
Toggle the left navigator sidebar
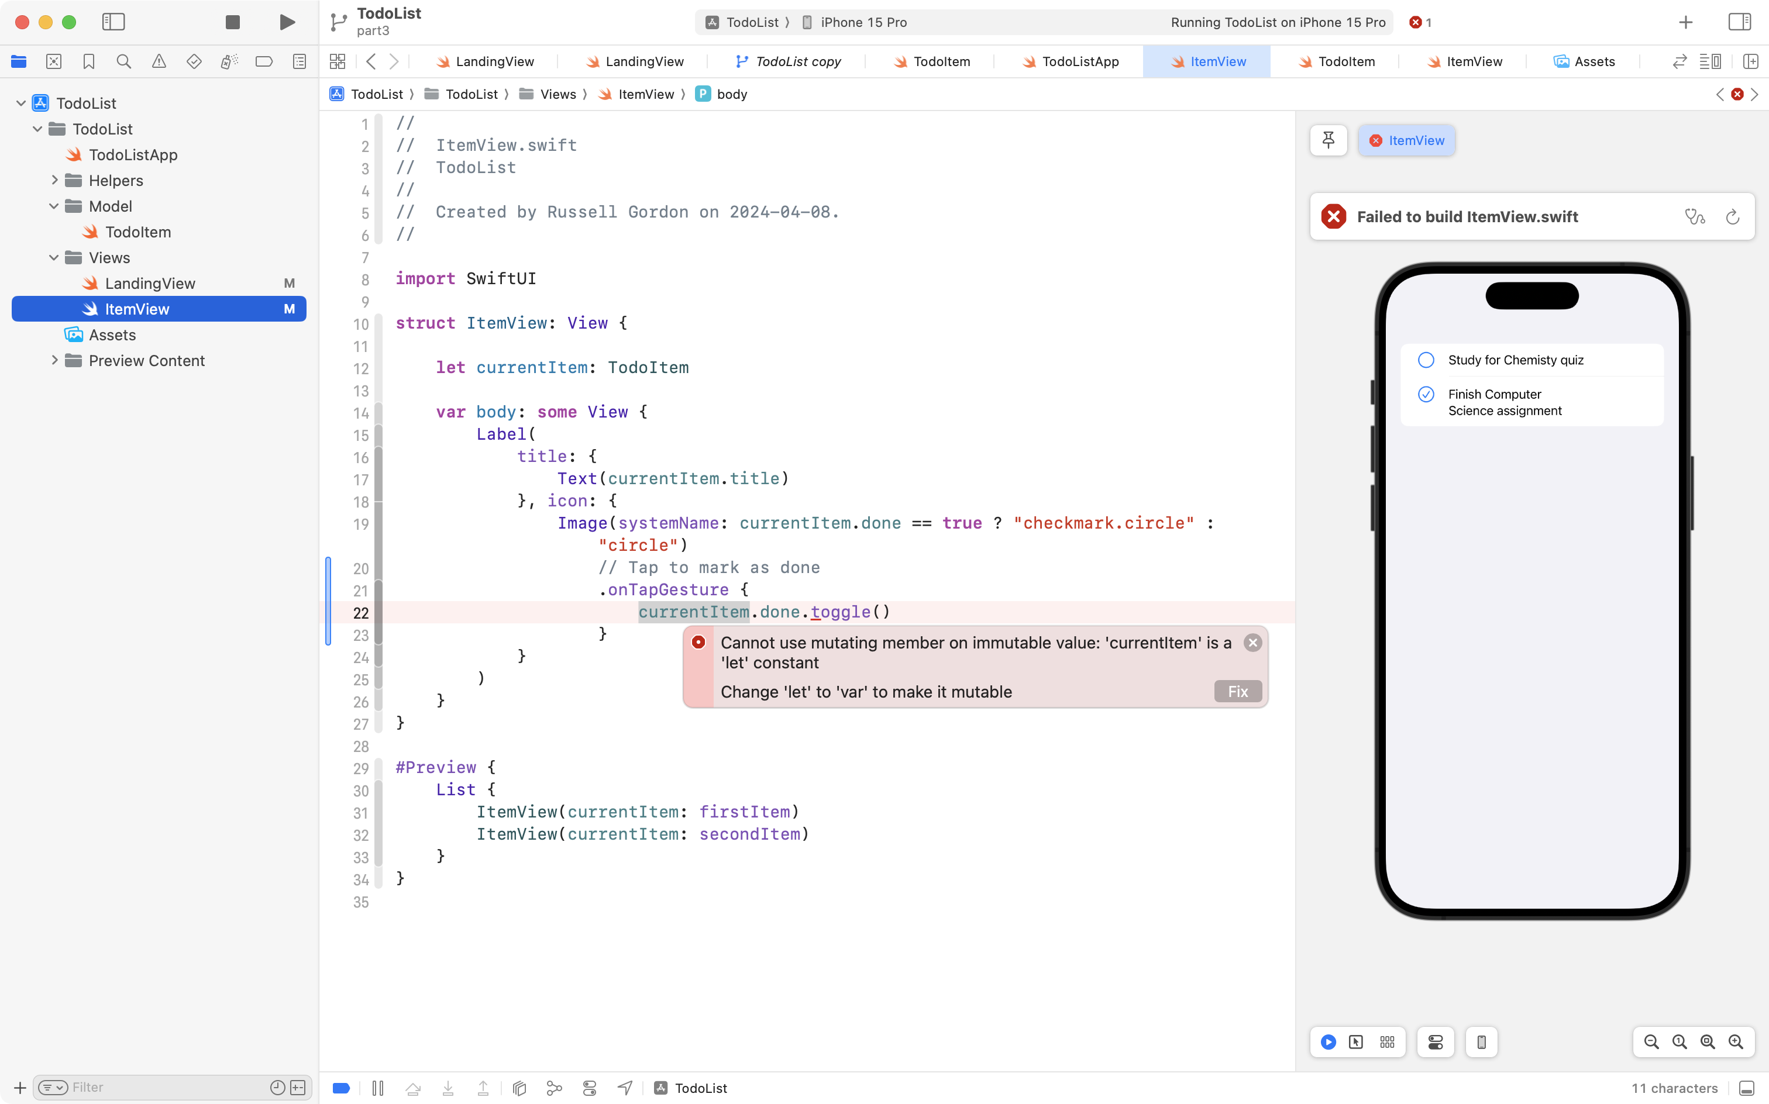tap(113, 22)
